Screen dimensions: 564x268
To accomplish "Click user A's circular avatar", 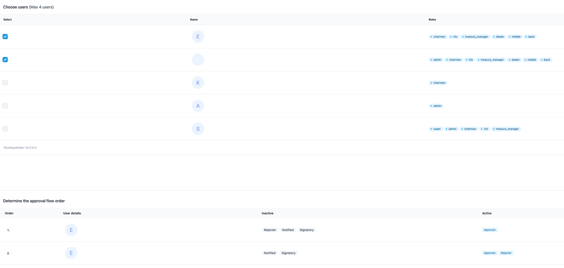I will pyautogui.click(x=198, y=105).
